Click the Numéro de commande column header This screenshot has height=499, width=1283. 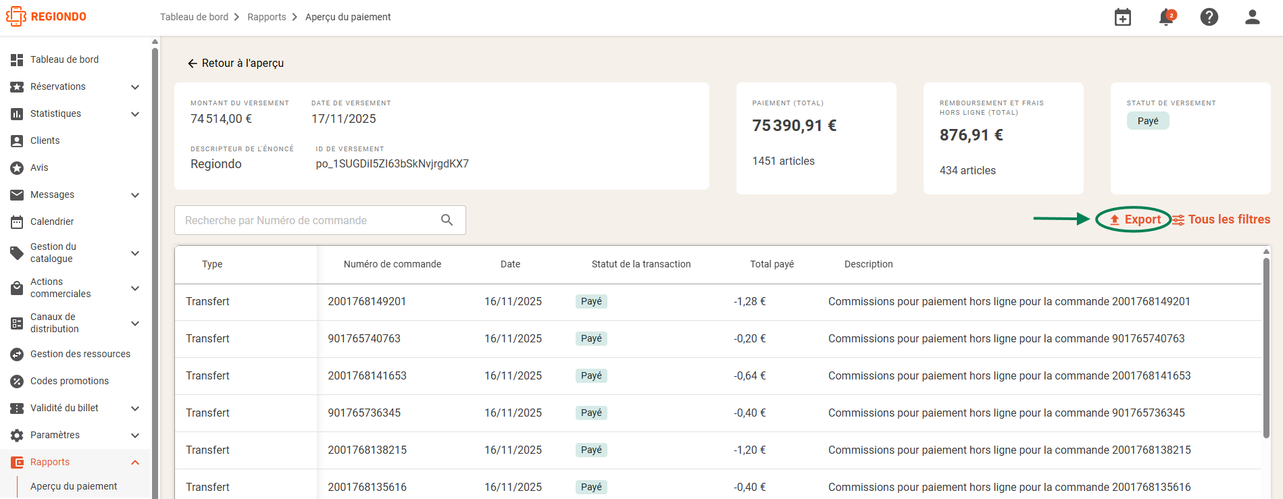coord(392,264)
